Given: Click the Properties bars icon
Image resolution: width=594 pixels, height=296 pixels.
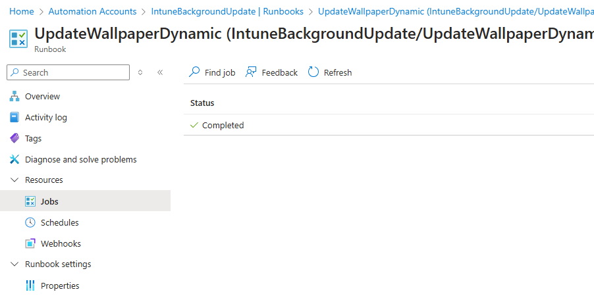Looking at the screenshot, I should click(30, 285).
